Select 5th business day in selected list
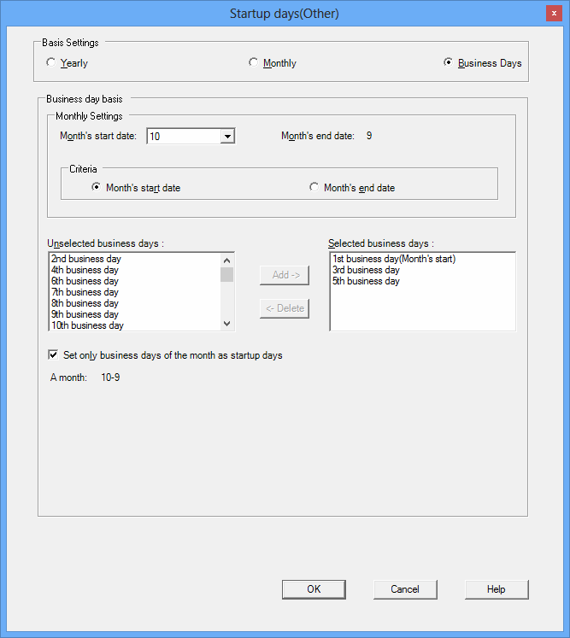This screenshot has width=570, height=638. coord(366,281)
